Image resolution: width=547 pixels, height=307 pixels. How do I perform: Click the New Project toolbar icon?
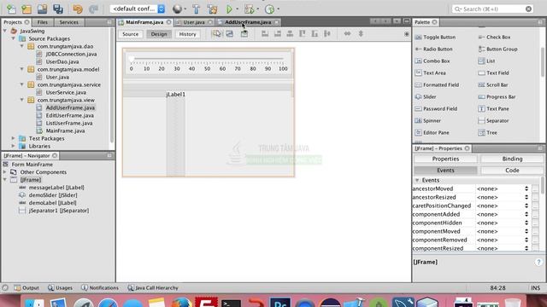[x=26, y=9]
